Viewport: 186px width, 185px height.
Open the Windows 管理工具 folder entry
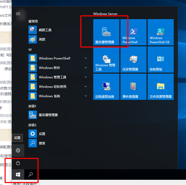pyautogui.click(x=58, y=77)
